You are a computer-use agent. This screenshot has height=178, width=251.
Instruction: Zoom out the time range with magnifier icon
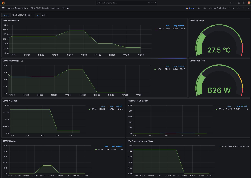click(x=233, y=8)
